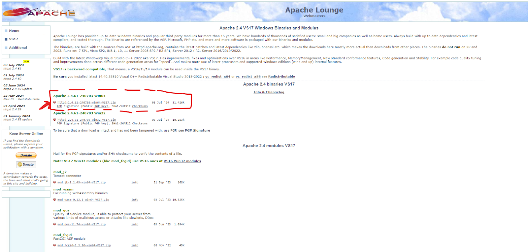Open the Home menu item
The image size is (528, 252).
point(14,31)
